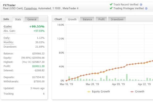Image resolution: width=153 pixels, height=102 pixels.
Task: Click the Daily label
Action: [x=7, y=38]
